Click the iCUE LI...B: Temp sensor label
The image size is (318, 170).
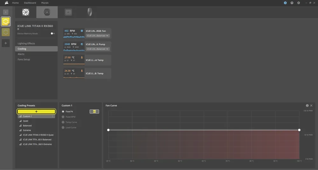94,73
